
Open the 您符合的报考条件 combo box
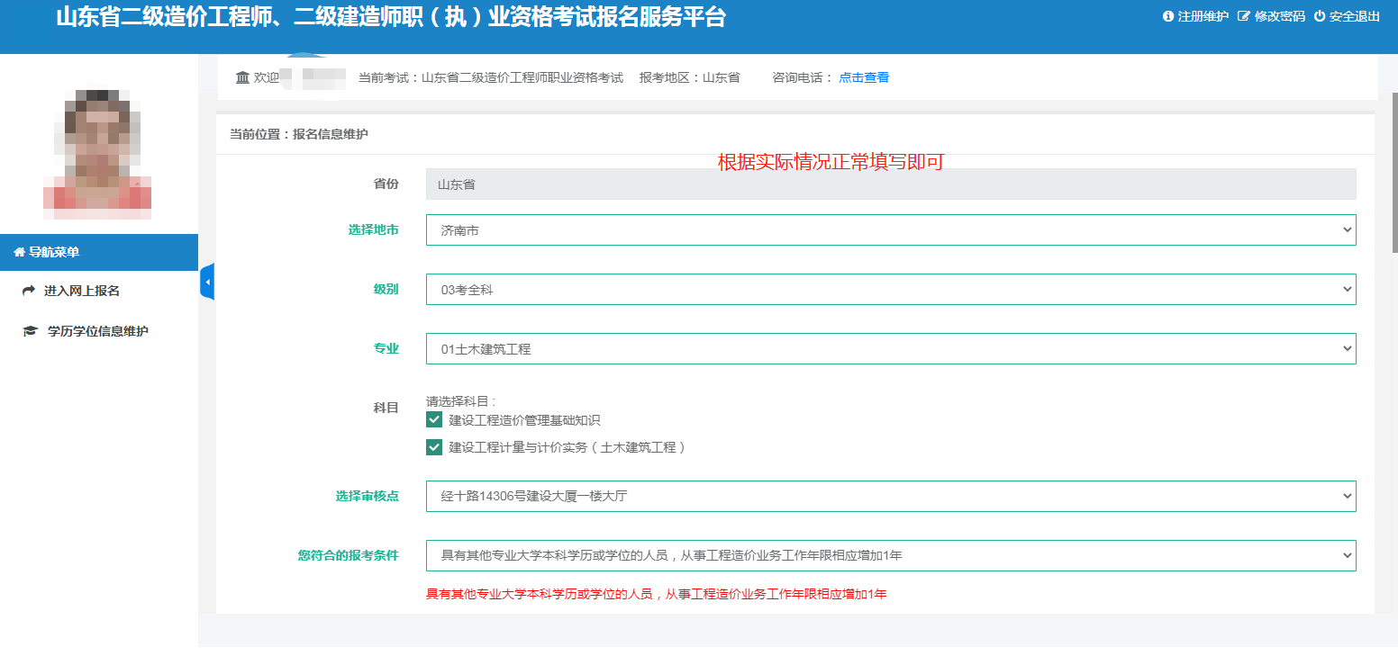click(890, 555)
